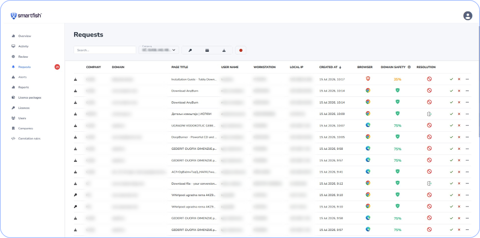Open Licences in sidebar
This screenshot has height=238, width=480.
24,108
